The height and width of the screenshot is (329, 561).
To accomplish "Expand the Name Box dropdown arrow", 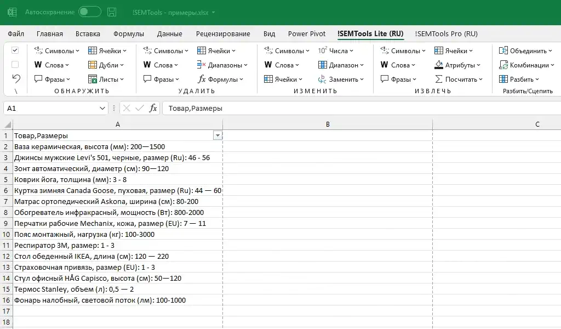I will click(102, 108).
